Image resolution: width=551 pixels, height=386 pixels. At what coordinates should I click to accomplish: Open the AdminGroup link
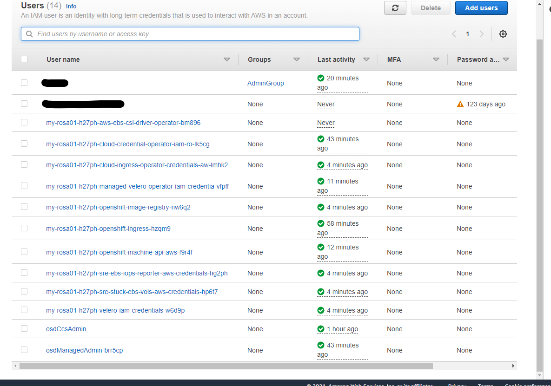tap(266, 83)
